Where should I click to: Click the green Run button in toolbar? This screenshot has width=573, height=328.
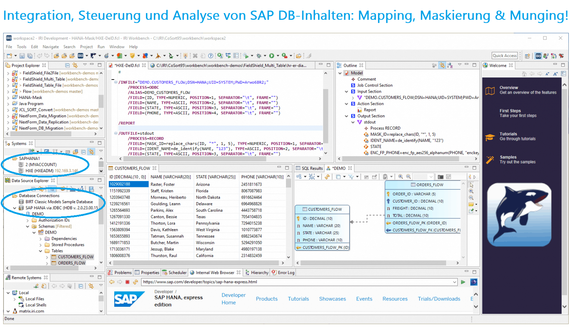(x=271, y=56)
